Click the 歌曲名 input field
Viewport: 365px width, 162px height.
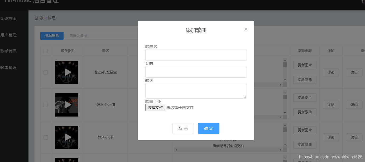coord(196,55)
